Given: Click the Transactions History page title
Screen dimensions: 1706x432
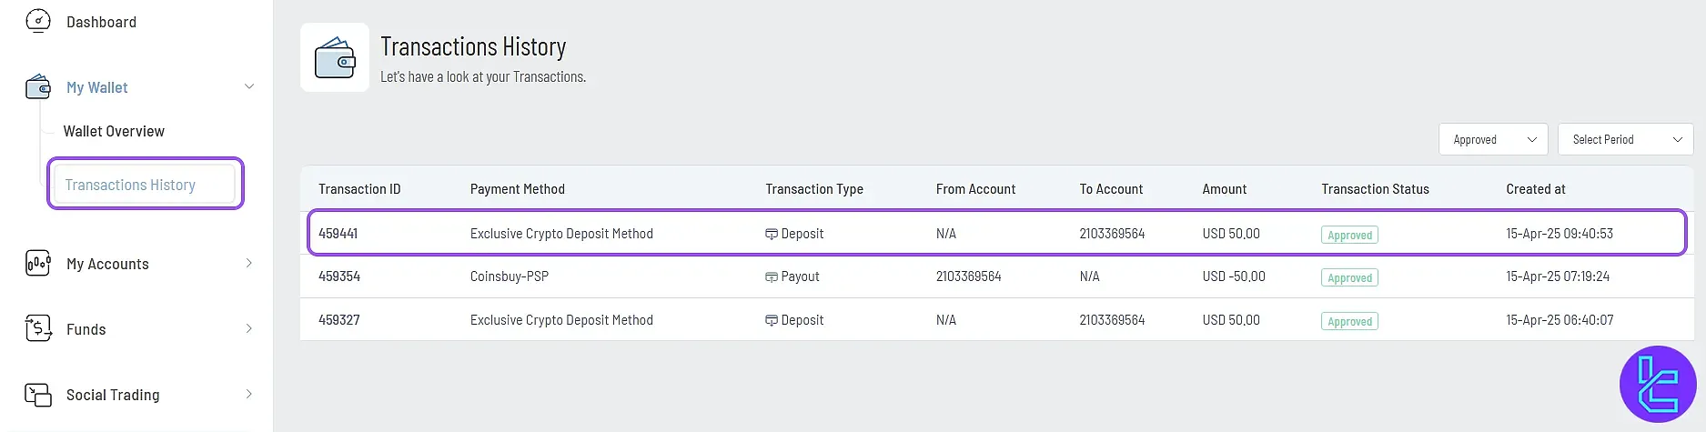Looking at the screenshot, I should point(473,46).
